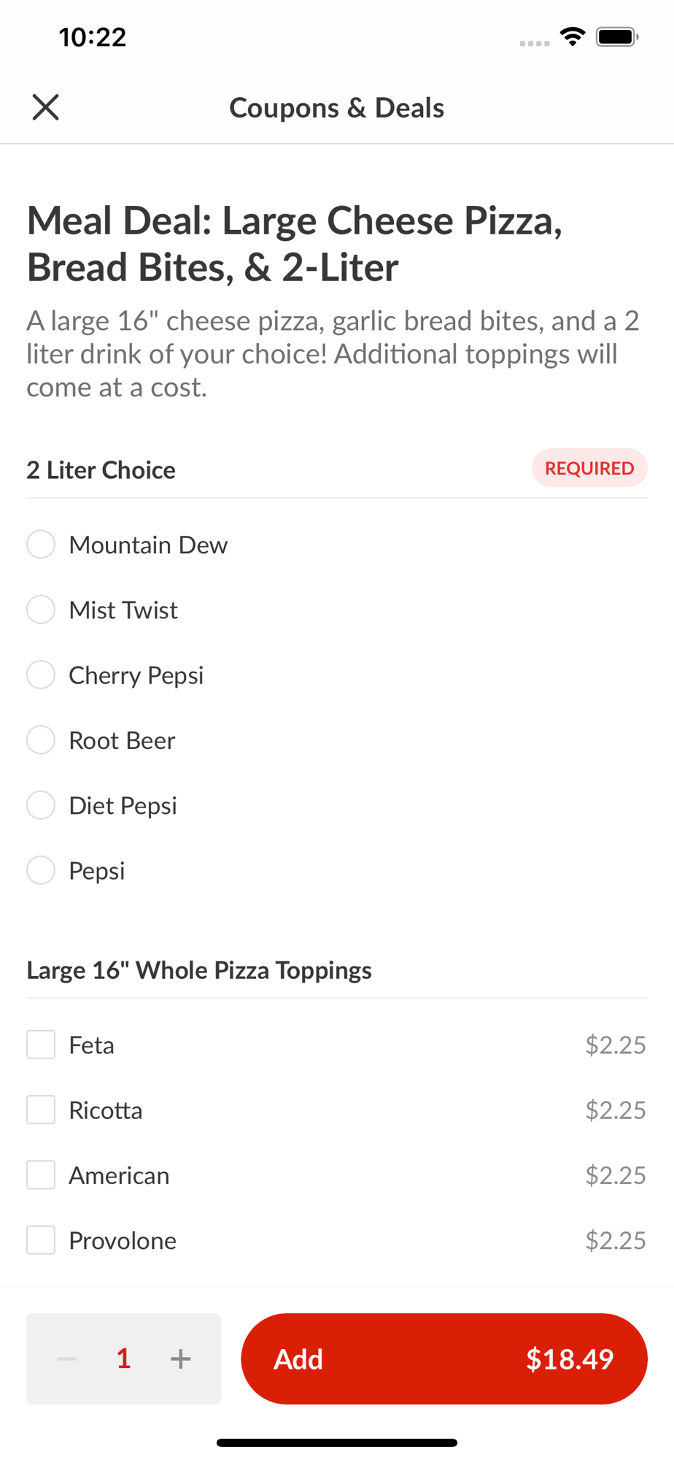This screenshot has width=674, height=1460.
Task: Add Provolone topping via checkbox
Action: [x=41, y=1240]
